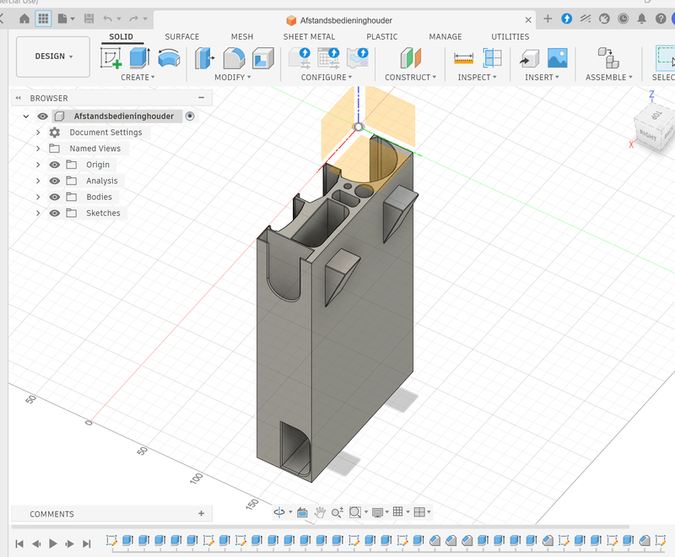This screenshot has width=675, height=557.
Task: Click the Redo arrow
Action: [134, 19]
